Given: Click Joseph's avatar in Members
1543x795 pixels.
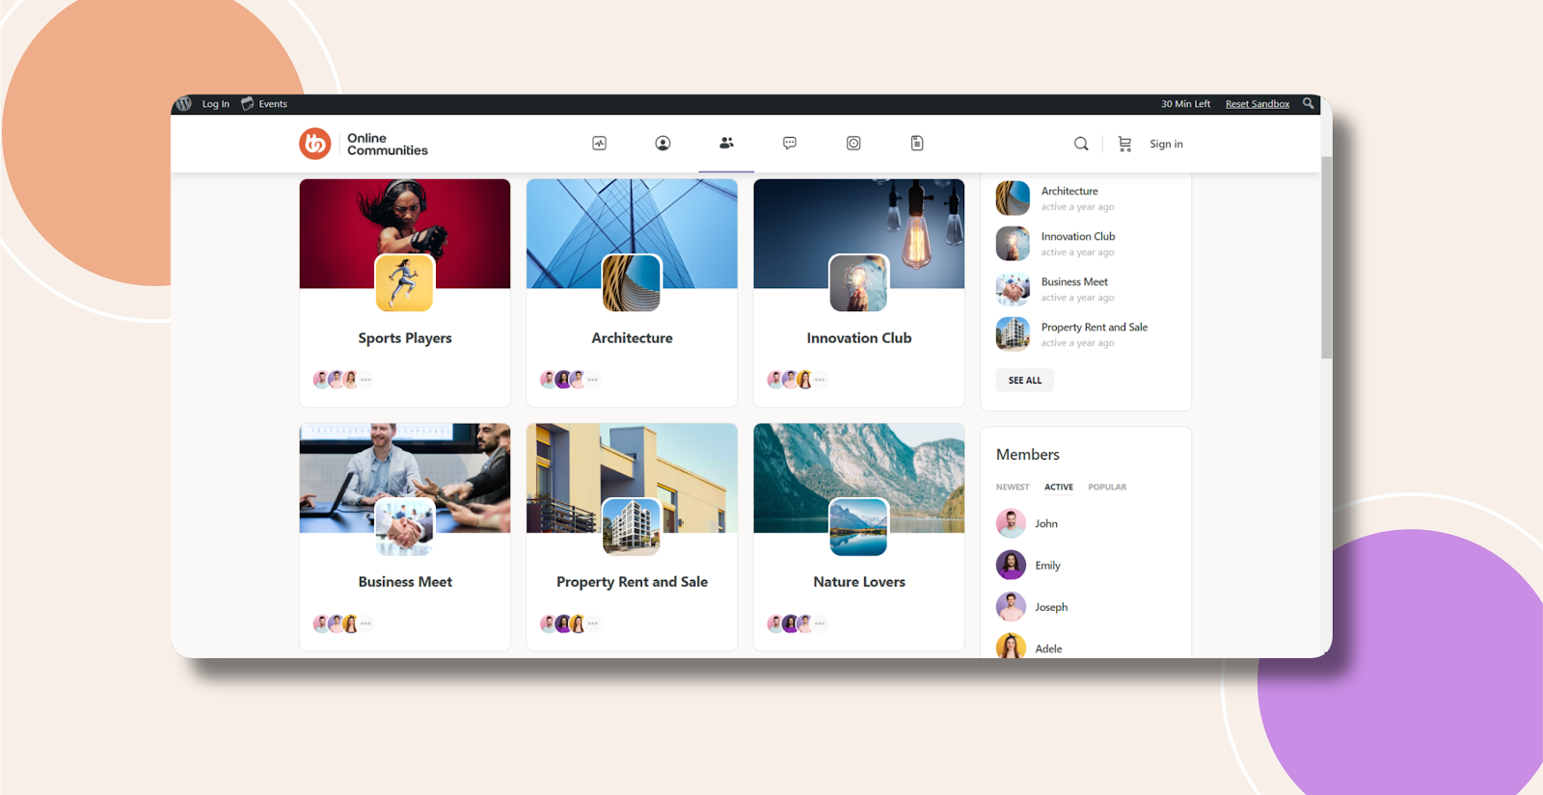Looking at the screenshot, I should (x=1011, y=607).
